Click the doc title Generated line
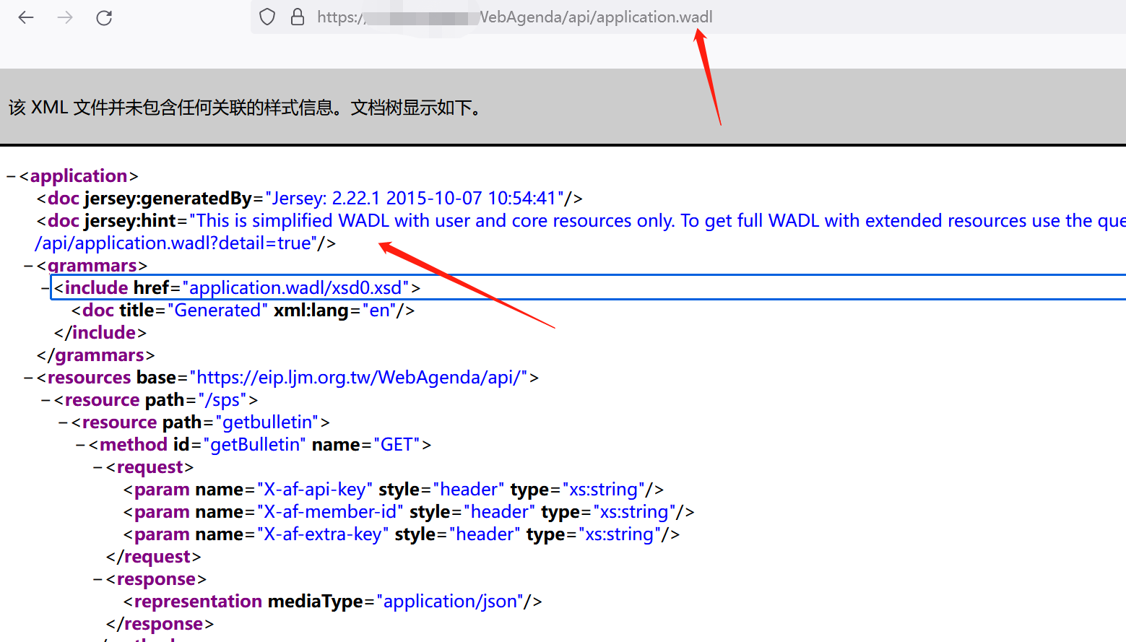Image resolution: width=1126 pixels, height=642 pixels. tap(243, 311)
